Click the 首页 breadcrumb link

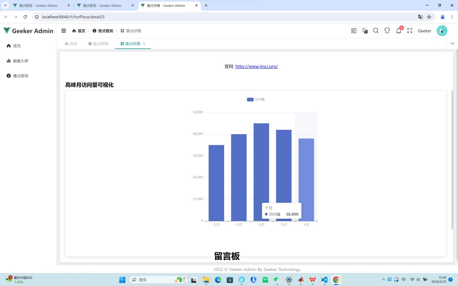pyautogui.click(x=79, y=31)
